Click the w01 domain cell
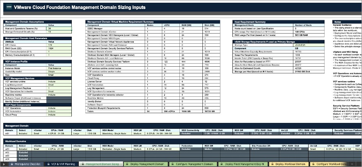362x167 pixels. tap(10, 149)
